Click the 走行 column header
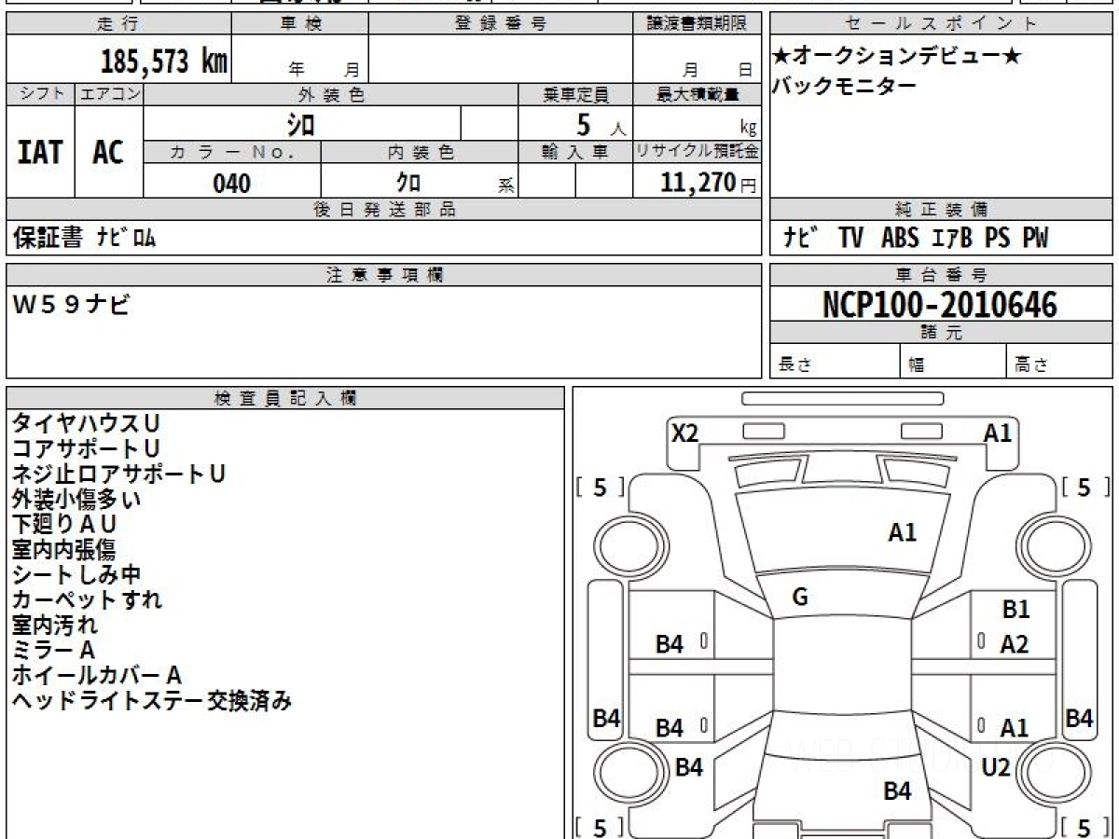Screen dimensions: 1119x839 (118, 24)
